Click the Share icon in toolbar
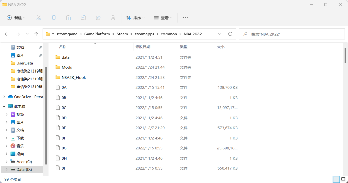This screenshot has height=183, width=348. [98, 18]
